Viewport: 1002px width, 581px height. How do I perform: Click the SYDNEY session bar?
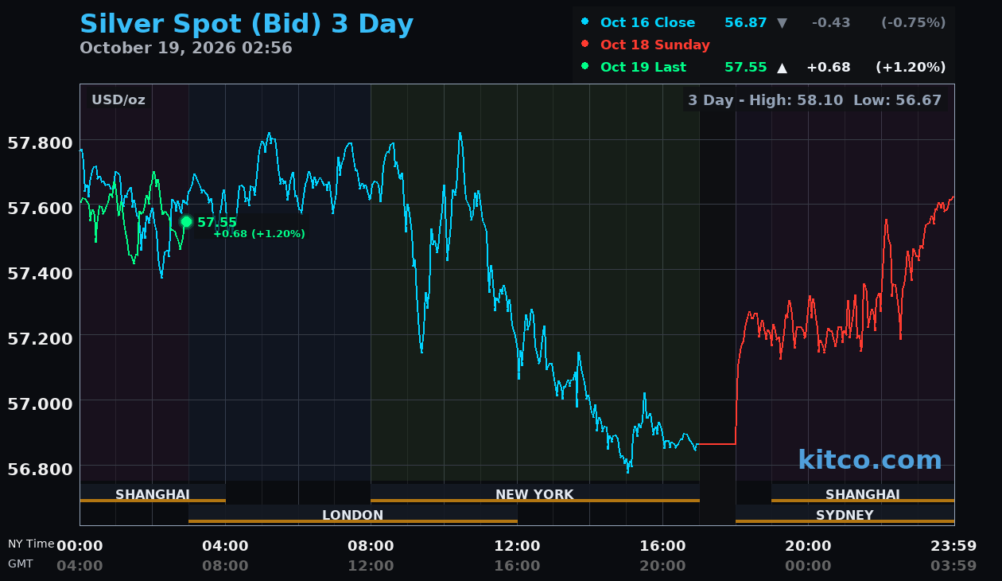pyautogui.click(x=845, y=514)
